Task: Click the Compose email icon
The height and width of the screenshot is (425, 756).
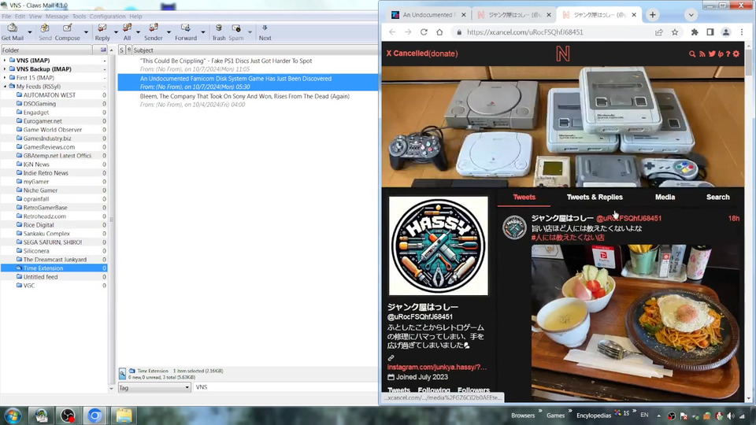Action: pos(68,31)
